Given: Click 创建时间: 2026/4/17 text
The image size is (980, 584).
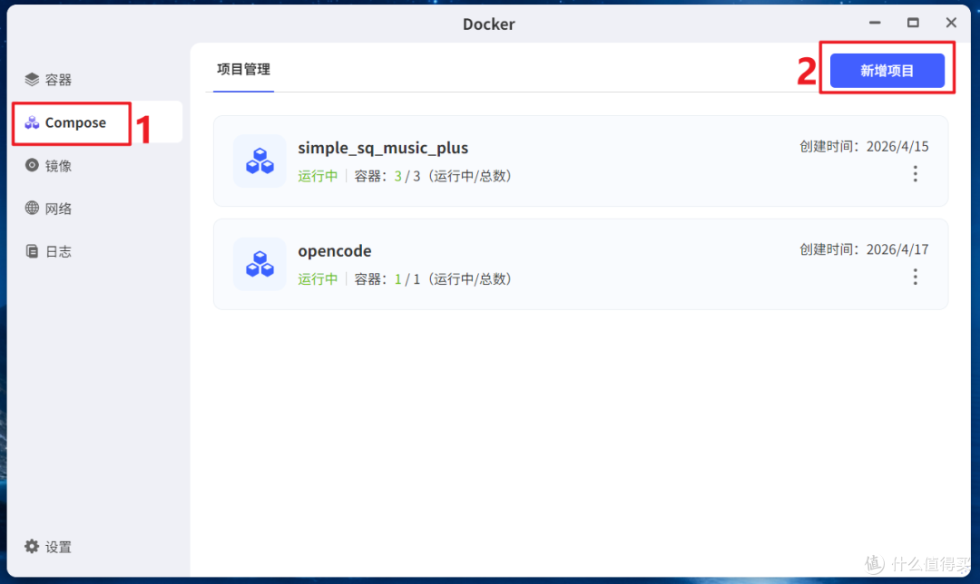Looking at the screenshot, I should [865, 250].
